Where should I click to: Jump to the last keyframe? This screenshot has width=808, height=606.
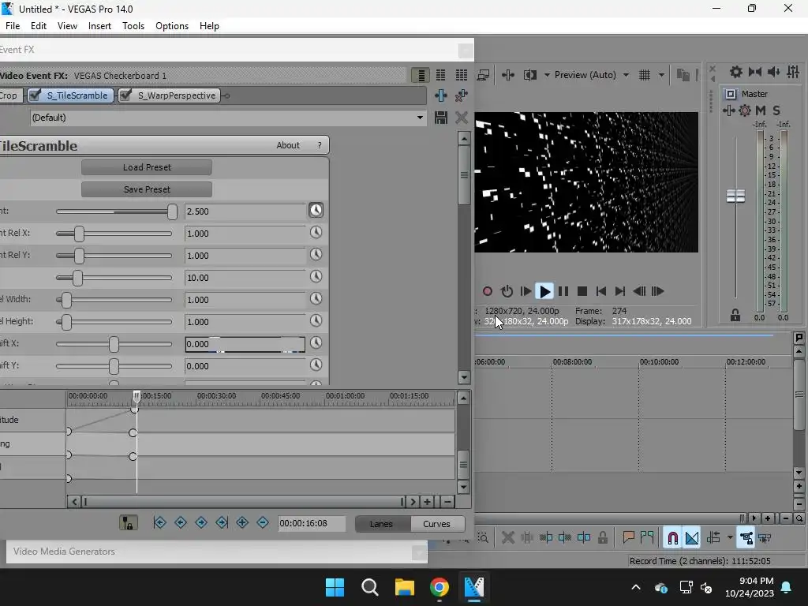pyautogui.click(x=222, y=522)
